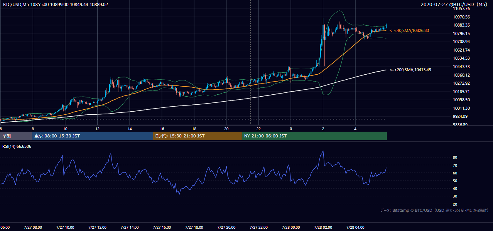Viewport: 493px width, 231px height.
Task: Click bottom time label 7/27 08:00
Action: (33, 228)
